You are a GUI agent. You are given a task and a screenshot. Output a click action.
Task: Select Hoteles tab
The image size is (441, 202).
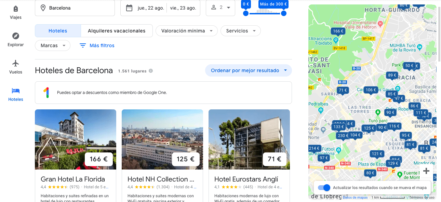click(x=58, y=31)
